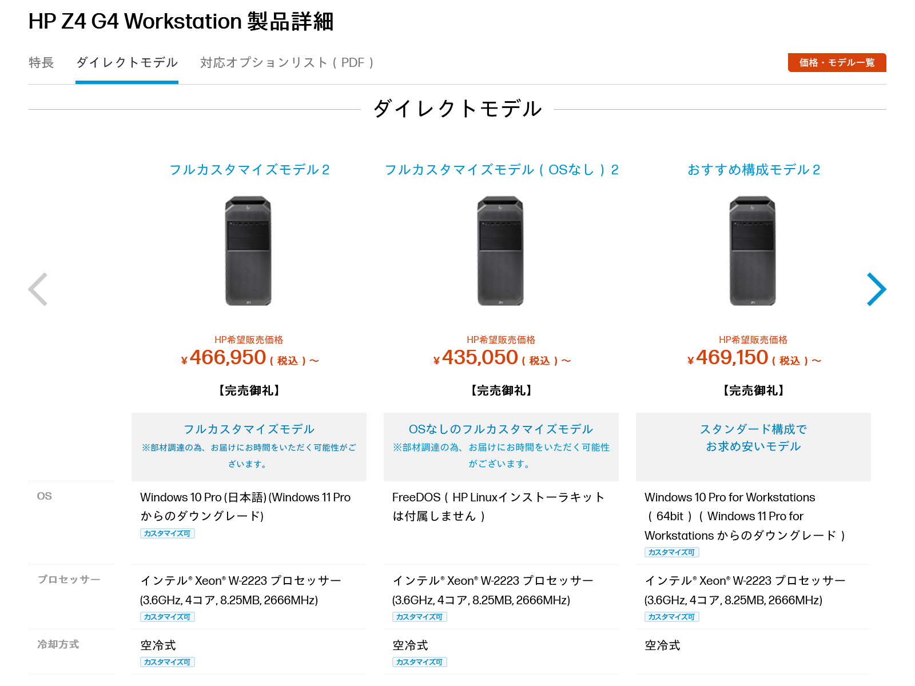This screenshot has width=915, height=686.
Task: Open the おすすめ構成モデル 2 workstation image
Action: pyautogui.click(x=753, y=251)
